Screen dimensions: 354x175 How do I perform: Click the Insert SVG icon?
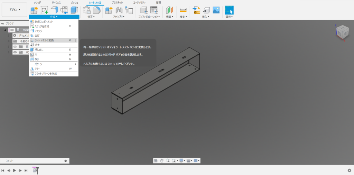pos(196,10)
